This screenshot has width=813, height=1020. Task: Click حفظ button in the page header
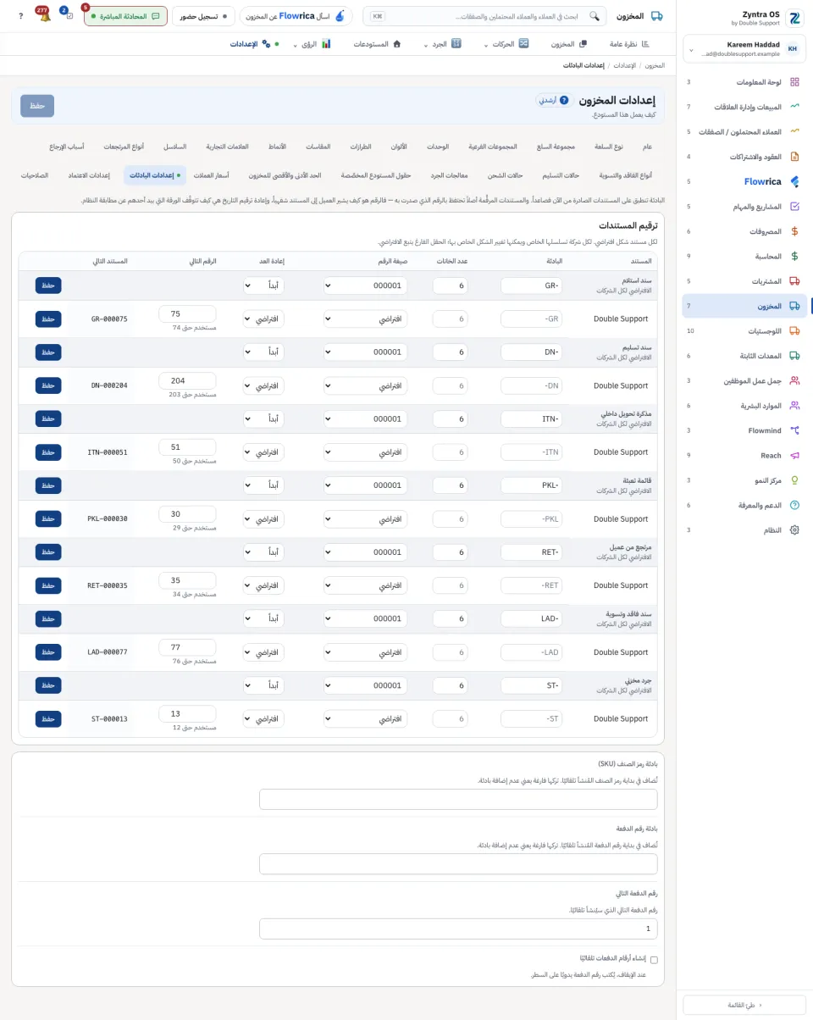tap(37, 106)
